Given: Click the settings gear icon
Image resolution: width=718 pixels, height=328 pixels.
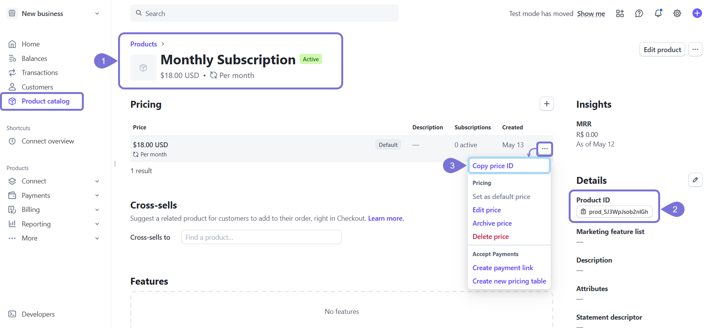Looking at the screenshot, I should pos(677,14).
